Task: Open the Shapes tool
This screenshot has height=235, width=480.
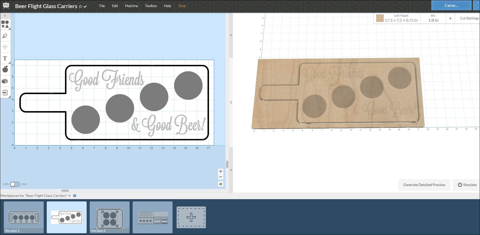Action: click(5, 24)
